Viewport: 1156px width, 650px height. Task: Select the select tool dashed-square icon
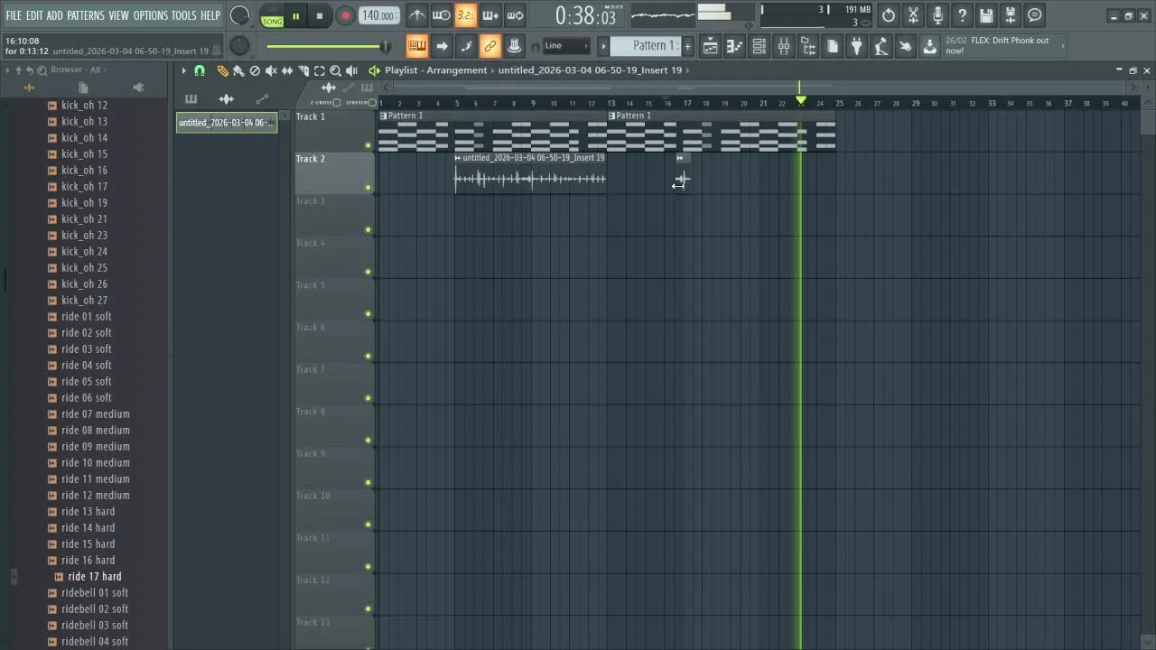tap(320, 70)
